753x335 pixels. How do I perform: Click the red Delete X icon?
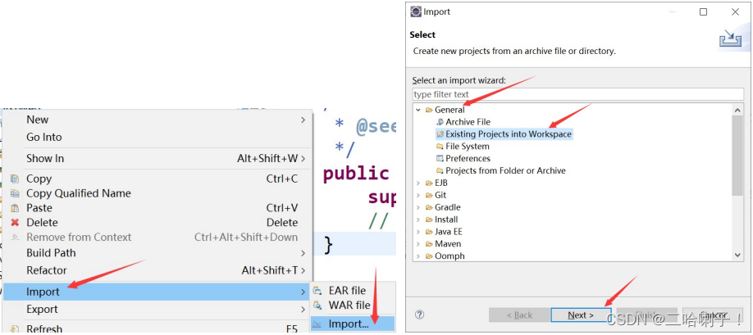click(x=15, y=222)
